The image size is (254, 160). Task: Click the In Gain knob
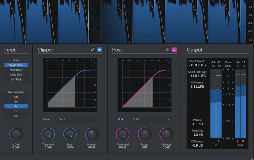pos(16,134)
